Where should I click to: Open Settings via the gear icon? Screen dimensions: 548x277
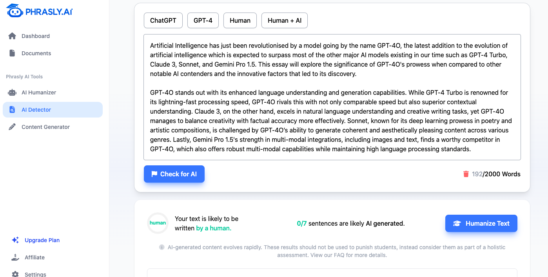[15, 274]
